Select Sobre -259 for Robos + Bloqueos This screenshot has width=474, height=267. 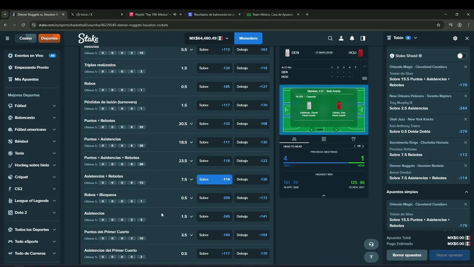pos(214,198)
